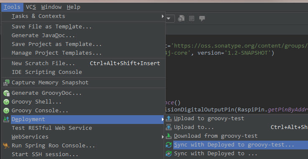The height and width of the screenshot is (159, 308).
Task: Choose Save Project as Template
Action: pos(83,44)
